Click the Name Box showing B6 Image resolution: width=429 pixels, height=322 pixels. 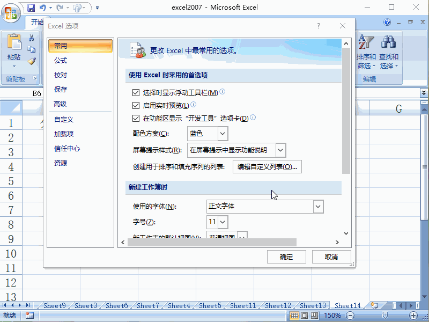[x=21, y=93]
